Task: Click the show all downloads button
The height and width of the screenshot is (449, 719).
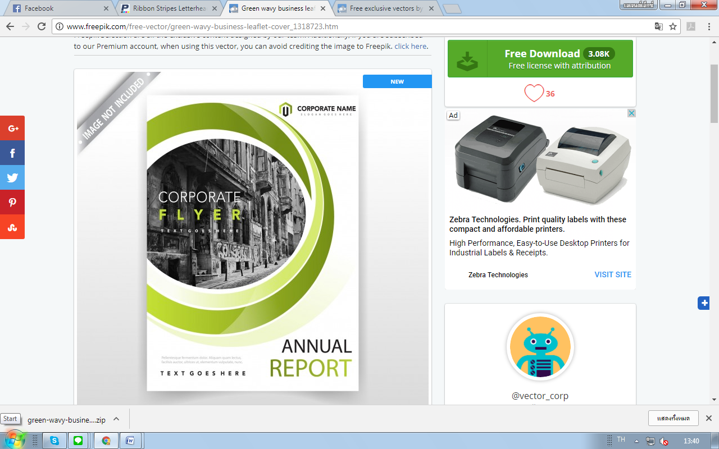Action: point(673,418)
